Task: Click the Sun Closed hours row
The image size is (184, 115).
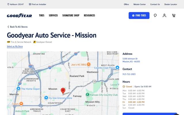Action: click(129, 108)
